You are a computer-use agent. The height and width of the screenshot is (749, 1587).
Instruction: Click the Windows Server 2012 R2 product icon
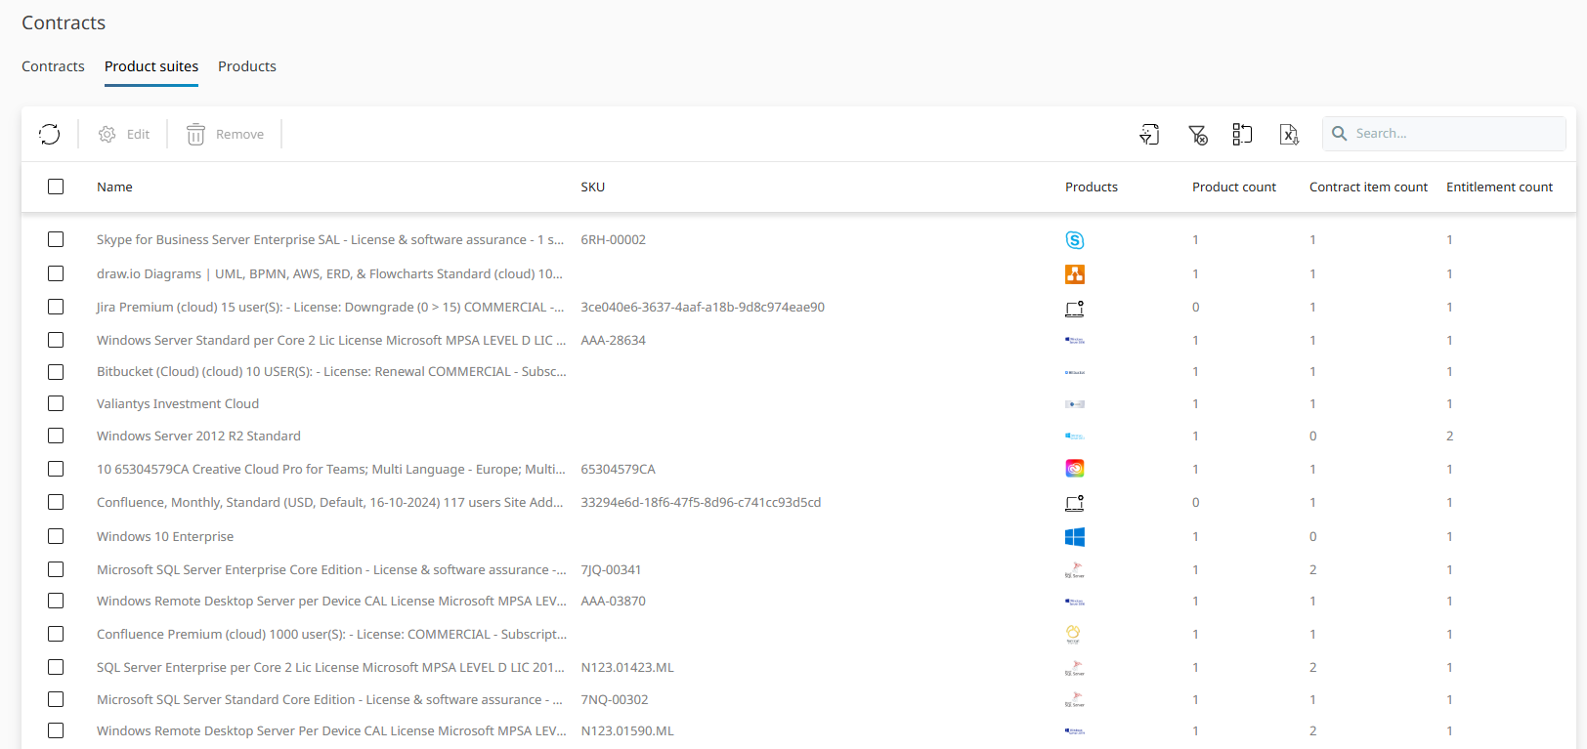tap(1075, 437)
